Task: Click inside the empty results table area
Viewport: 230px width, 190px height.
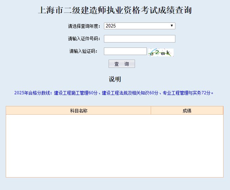Action: coord(114,146)
